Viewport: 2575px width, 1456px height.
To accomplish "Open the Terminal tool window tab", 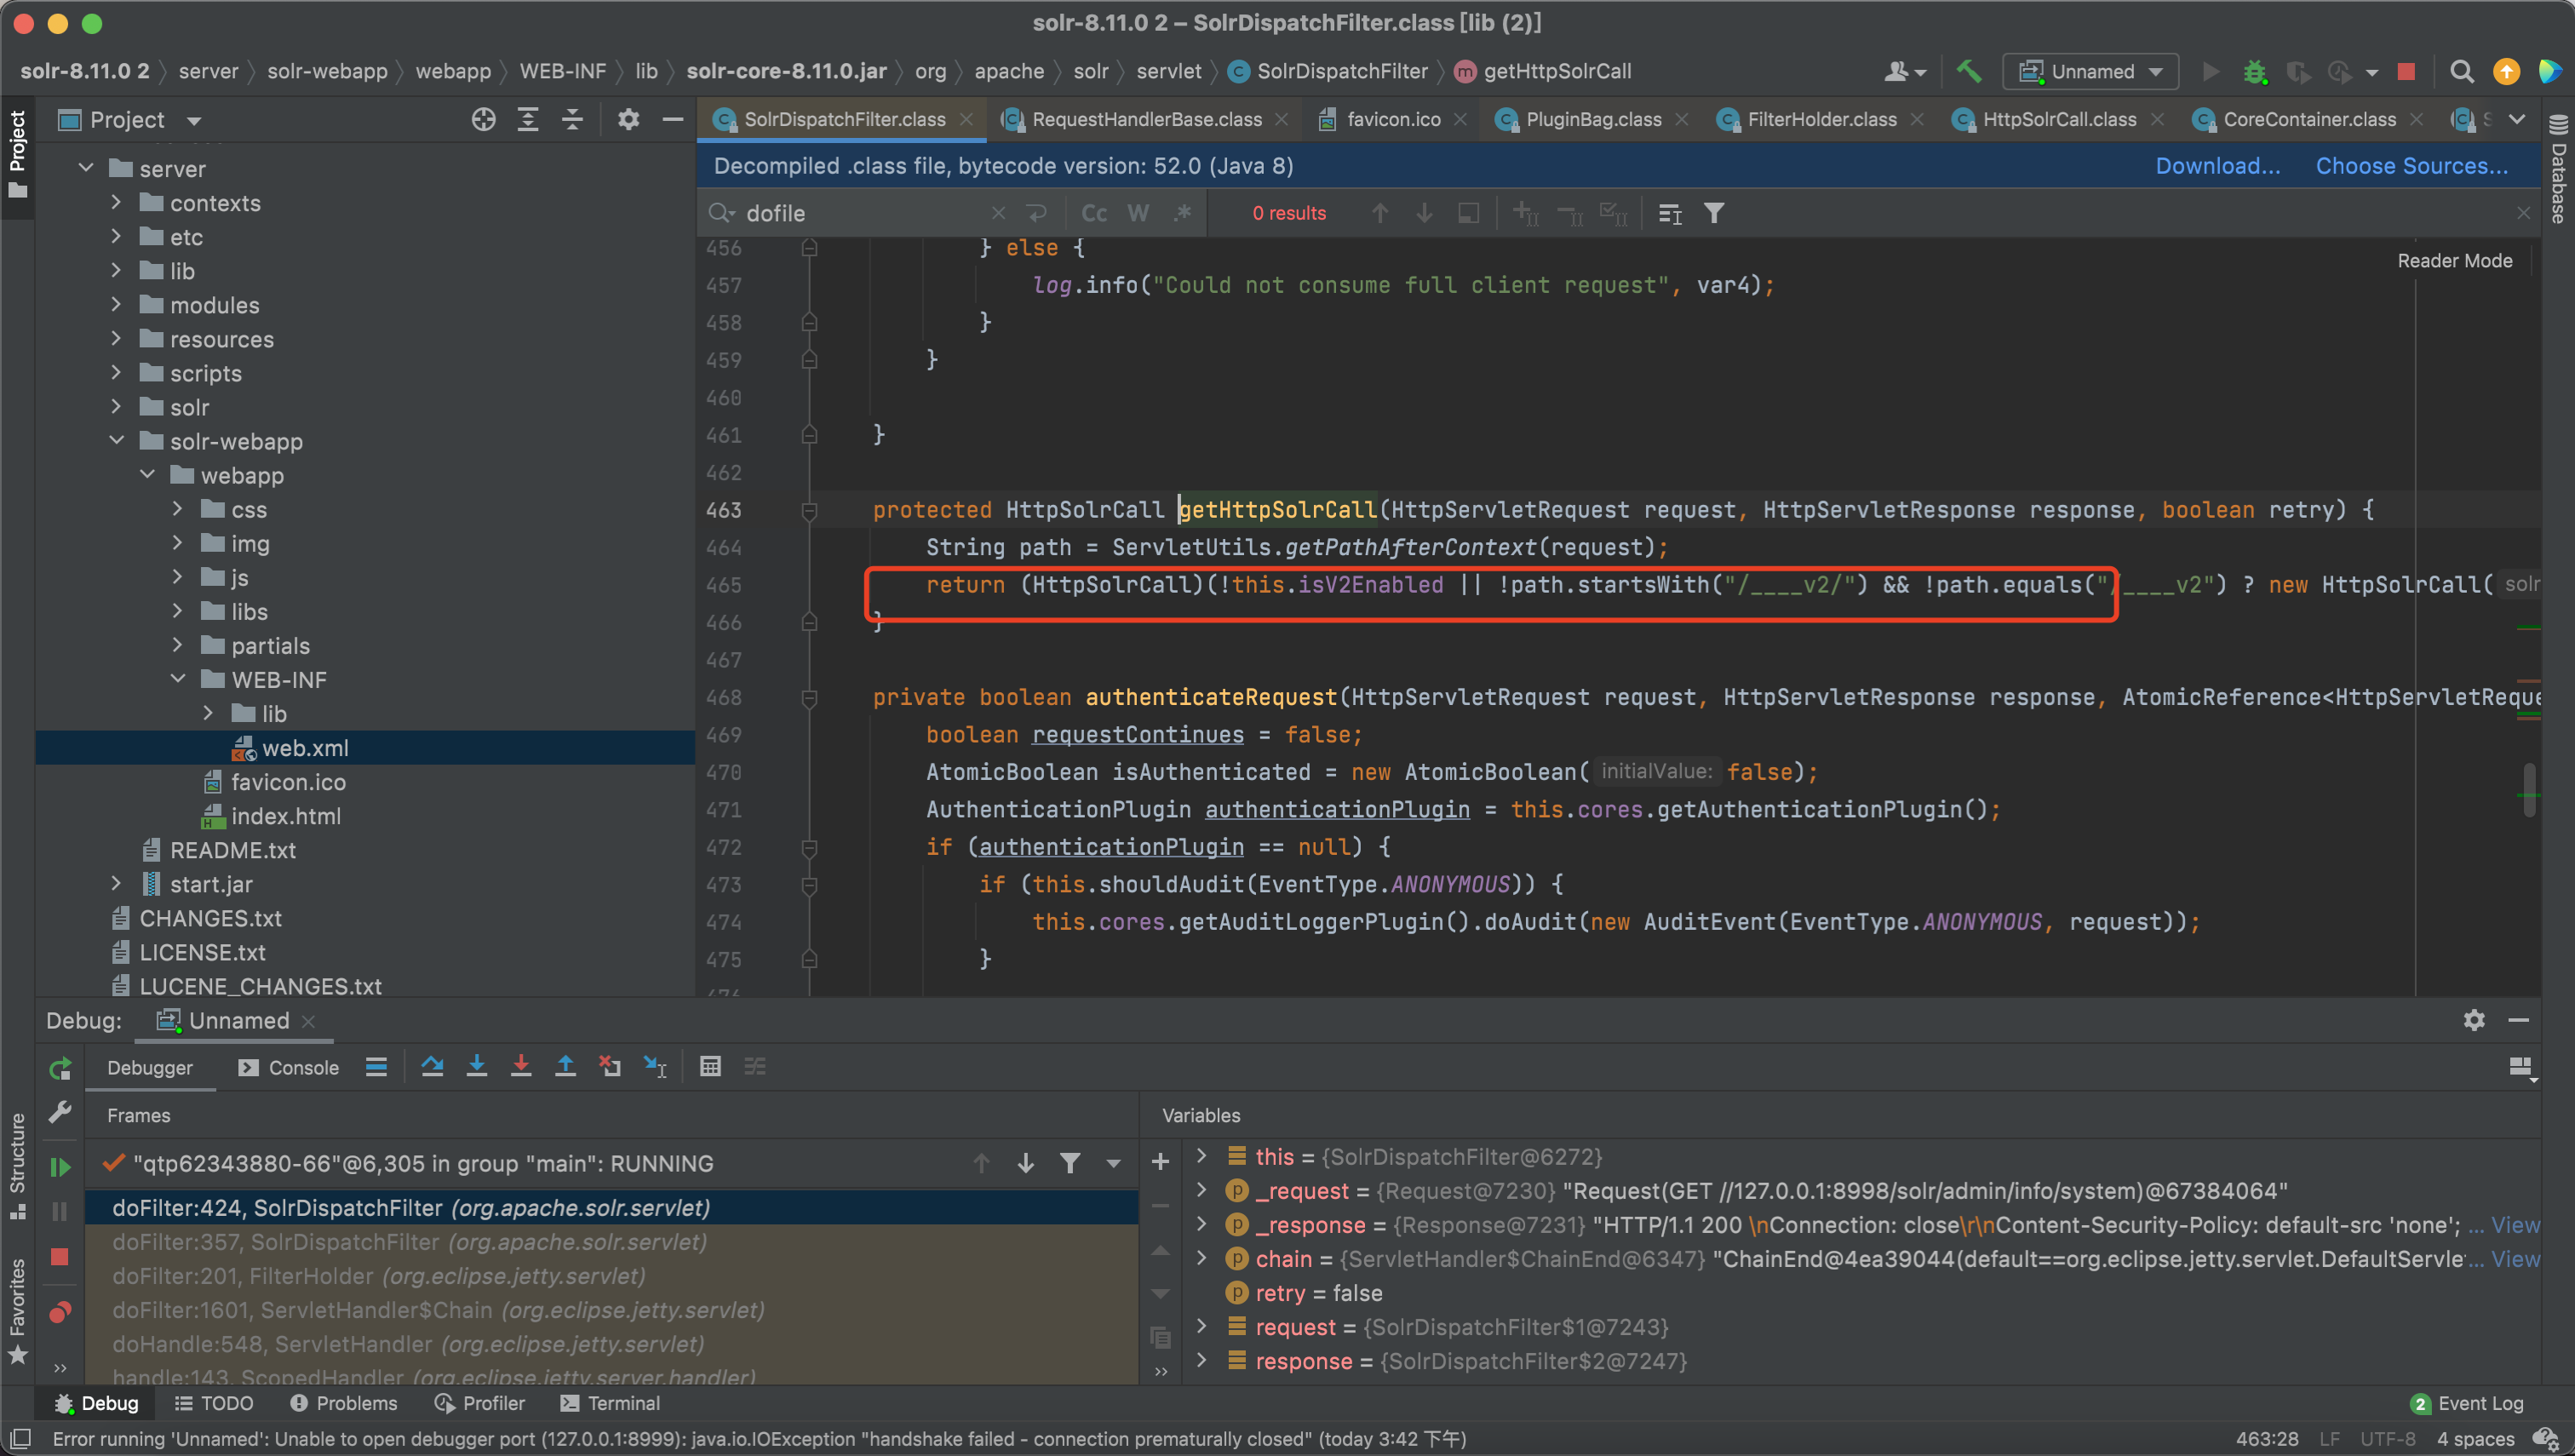I will (610, 1403).
